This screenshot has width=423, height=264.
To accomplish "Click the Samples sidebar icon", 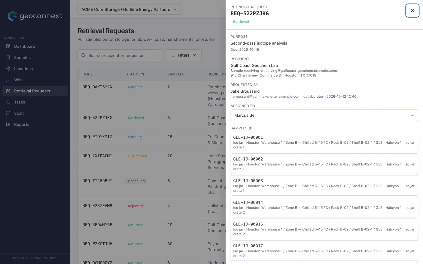I will 8,58.
